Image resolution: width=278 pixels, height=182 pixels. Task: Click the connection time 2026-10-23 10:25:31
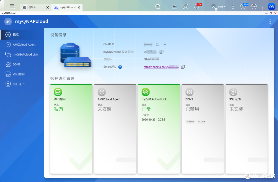coord(154,119)
